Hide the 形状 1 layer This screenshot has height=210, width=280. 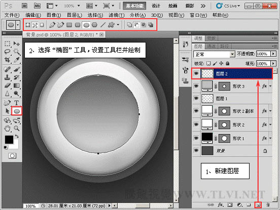[x=196, y=138]
